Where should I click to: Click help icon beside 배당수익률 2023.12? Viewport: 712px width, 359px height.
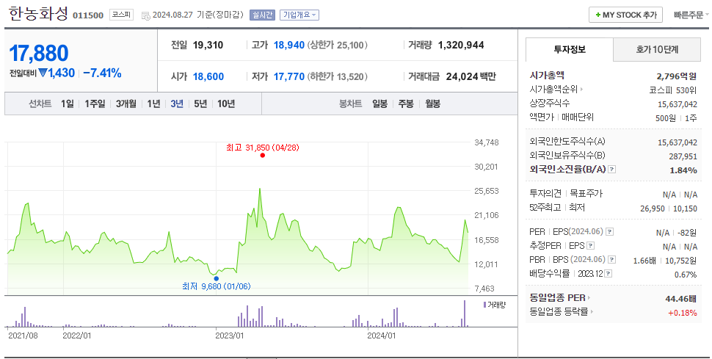click(x=609, y=274)
